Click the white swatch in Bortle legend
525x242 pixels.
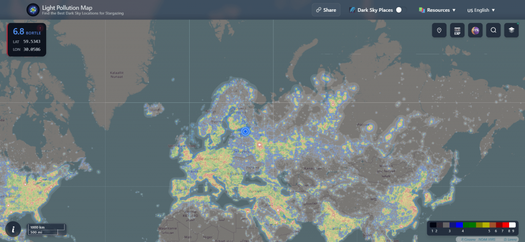[x=512, y=225]
